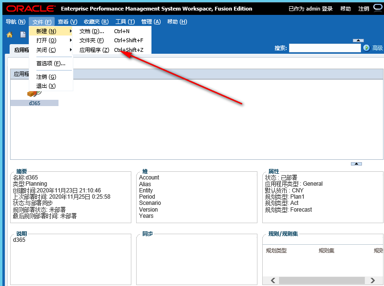The width and height of the screenshot is (384, 286).
Task: Click the 创建时间 line in summary
Action: 57,191
